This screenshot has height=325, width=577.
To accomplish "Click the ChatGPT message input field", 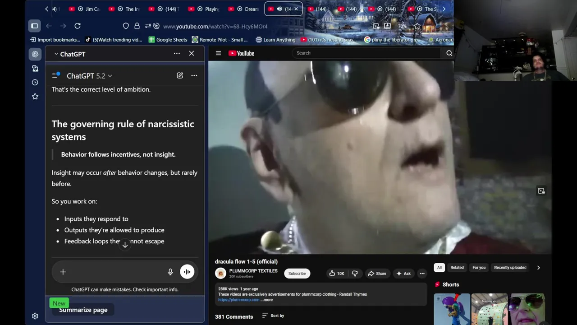I will pos(116,272).
